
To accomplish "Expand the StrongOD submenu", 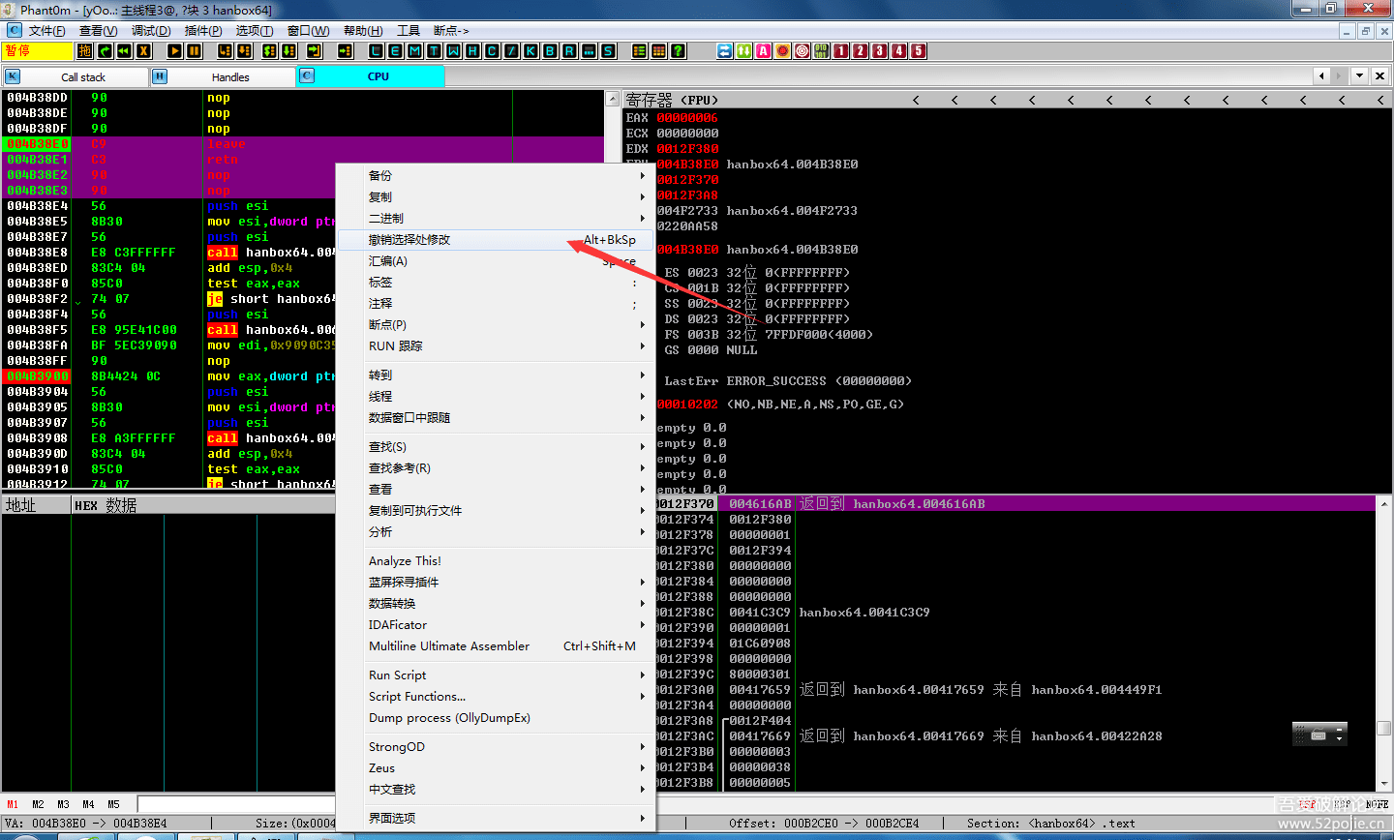I will (496, 747).
